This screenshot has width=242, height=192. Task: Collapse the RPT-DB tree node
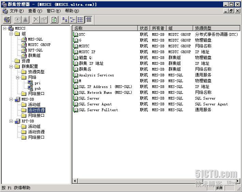pyautogui.click(x=11, y=121)
